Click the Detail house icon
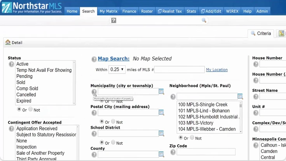The image size is (286, 161). click(x=8, y=42)
